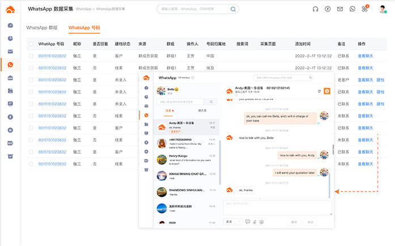Open the phone number link in the 中国 row
The image size is (395, 246).
tap(52, 56)
